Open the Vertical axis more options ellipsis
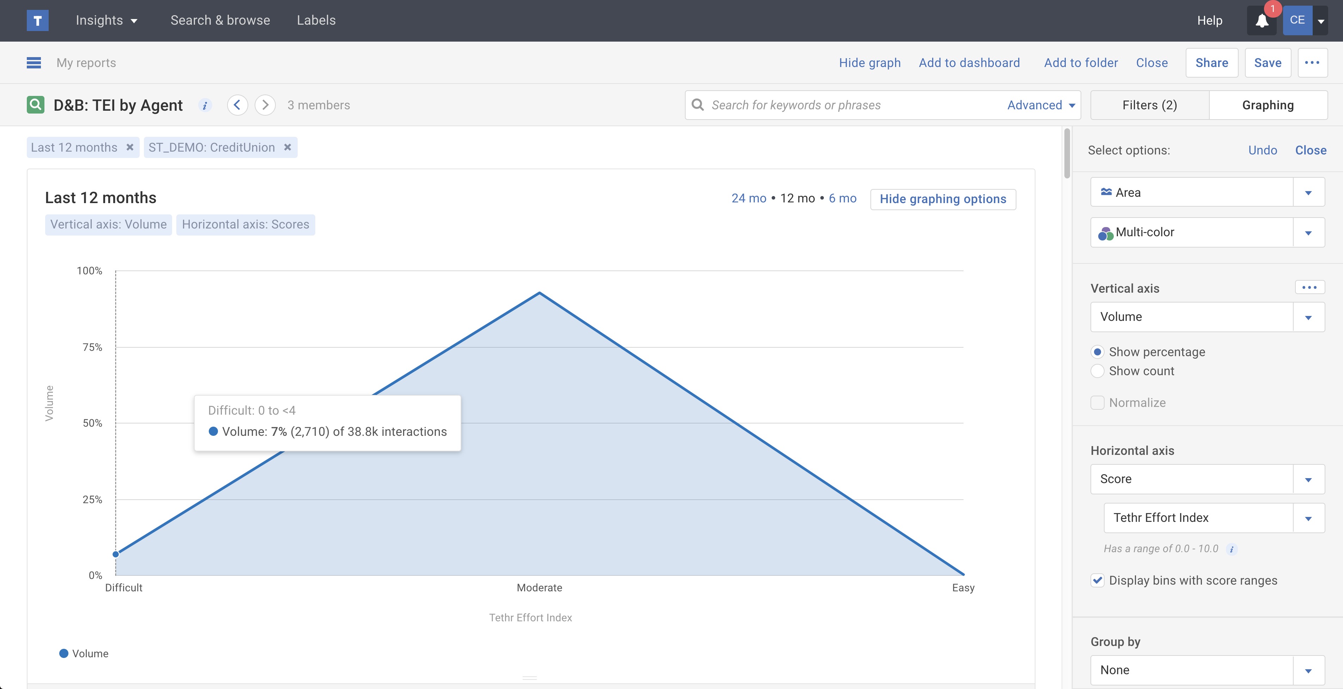This screenshot has width=1343, height=689. tap(1309, 287)
